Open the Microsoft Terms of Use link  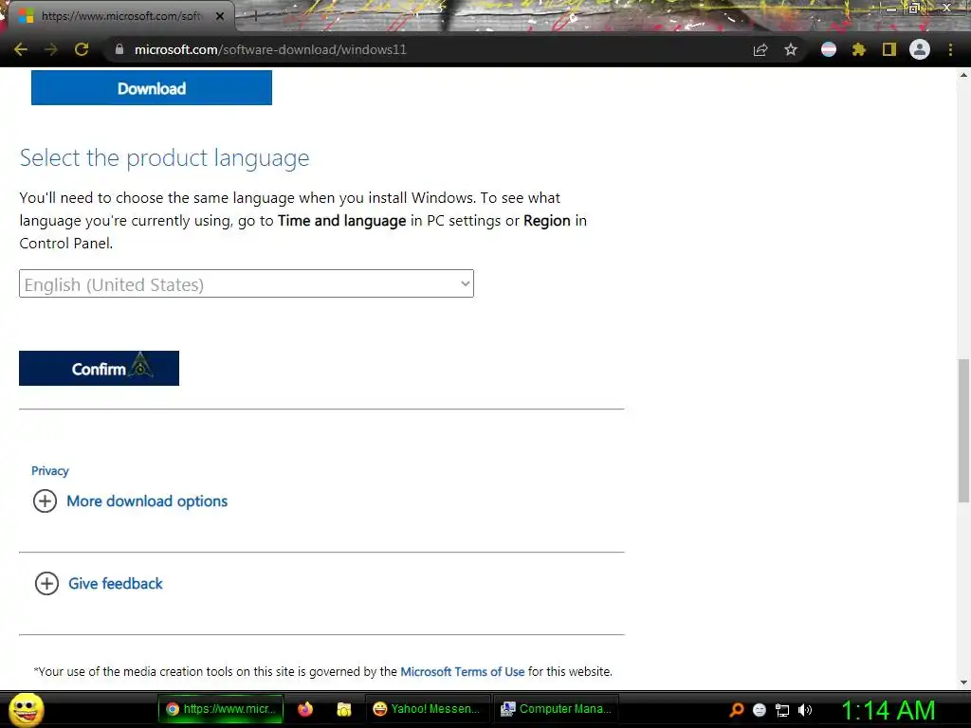pyautogui.click(x=463, y=672)
